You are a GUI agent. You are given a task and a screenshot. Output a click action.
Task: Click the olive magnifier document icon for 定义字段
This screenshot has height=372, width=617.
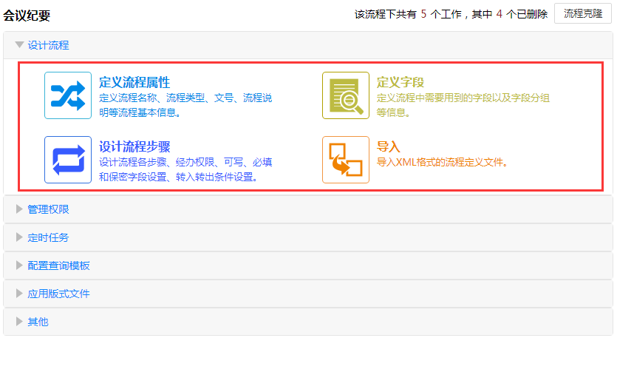(x=346, y=95)
